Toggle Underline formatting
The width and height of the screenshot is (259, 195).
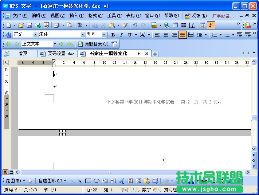pyautogui.click(x=130, y=35)
